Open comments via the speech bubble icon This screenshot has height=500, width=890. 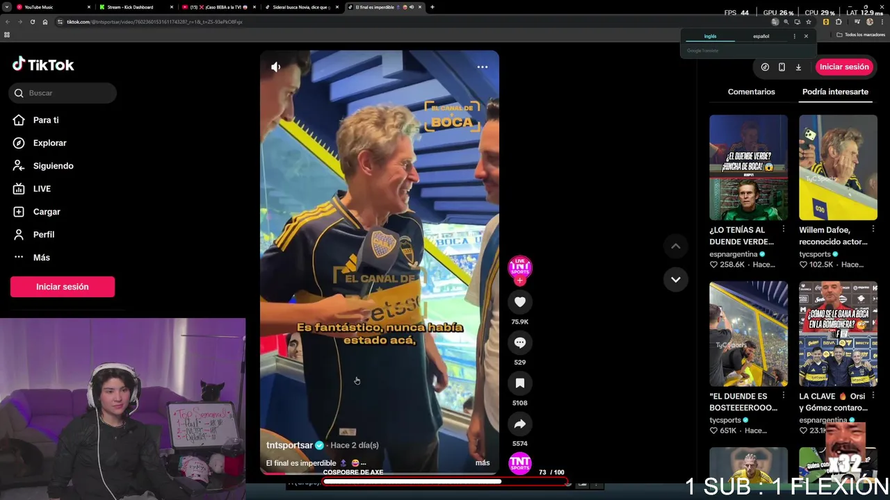point(519,342)
